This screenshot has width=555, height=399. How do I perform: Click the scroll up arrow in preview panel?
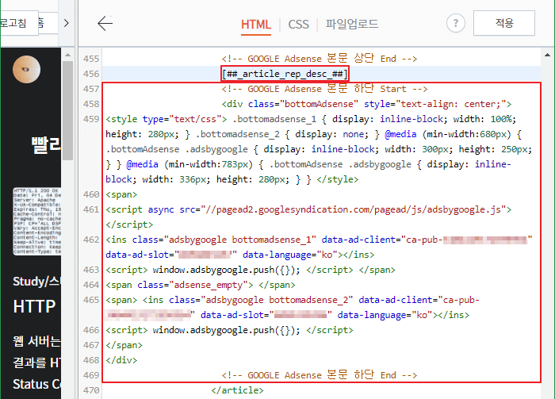pos(67,55)
